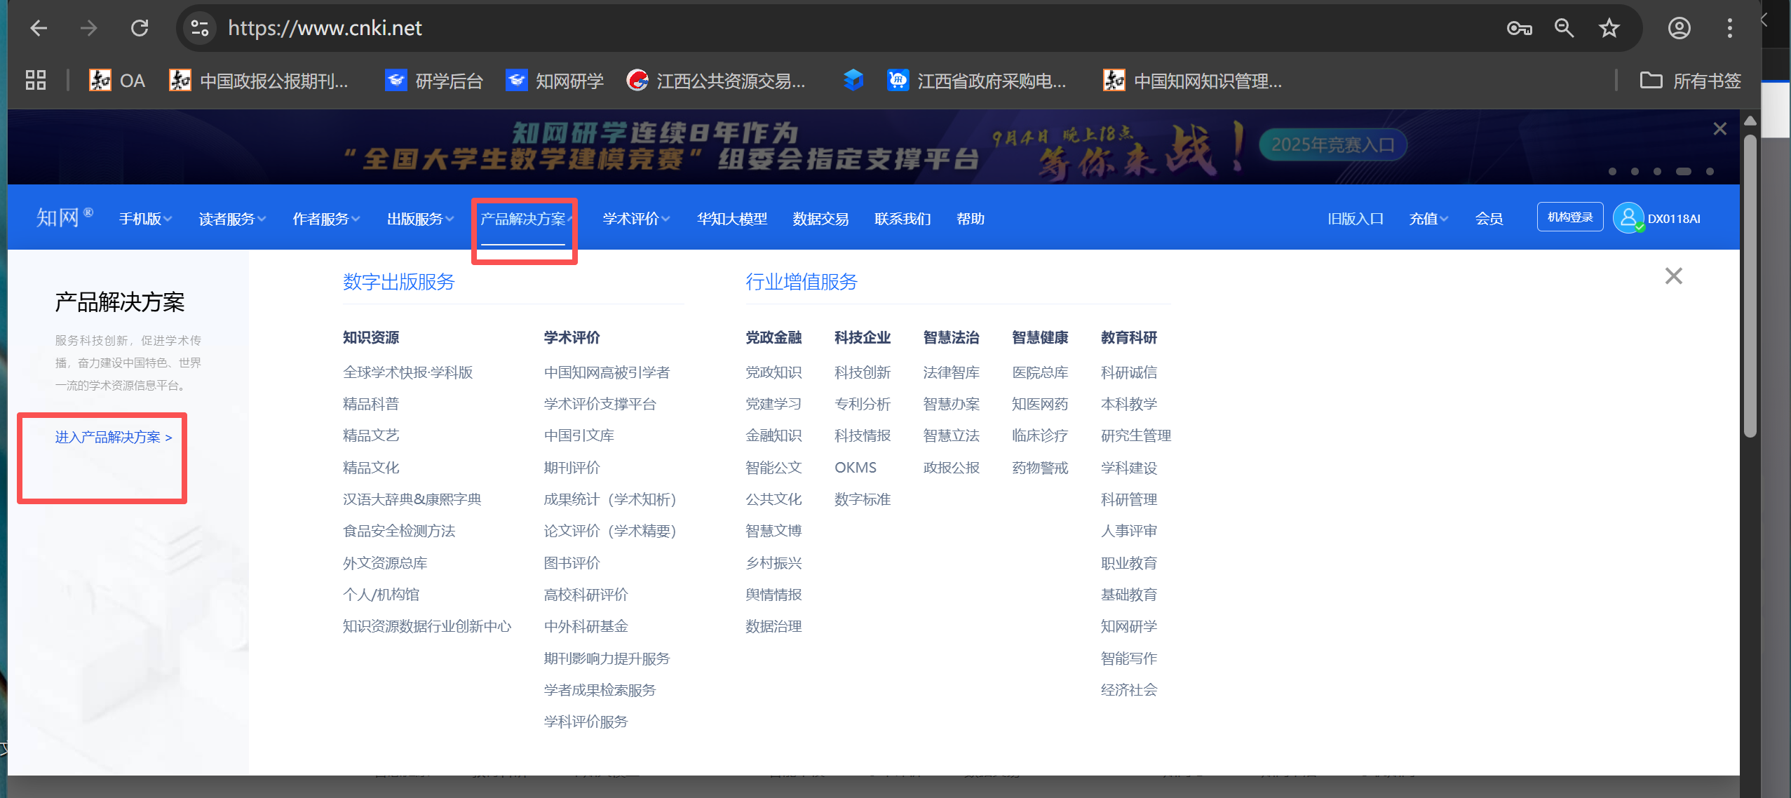Open 旧版入口 menu item
1791x798 pixels.
click(x=1356, y=219)
